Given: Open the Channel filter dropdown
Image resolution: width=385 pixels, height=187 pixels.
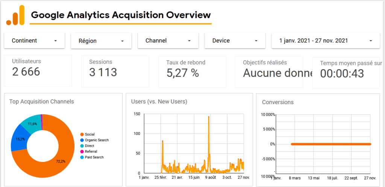Looking at the screenshot, I should tap(168, 40).
